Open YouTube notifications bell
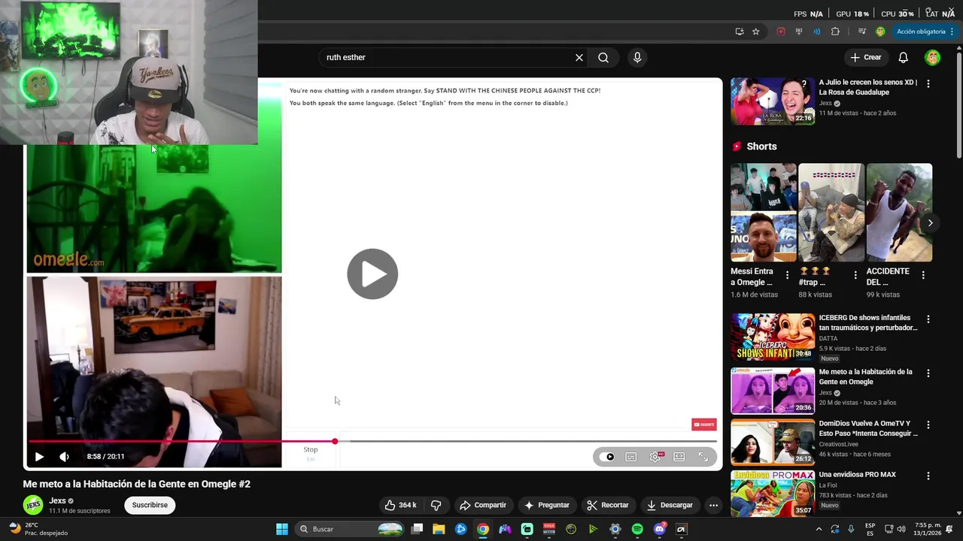 pos(903,57)
